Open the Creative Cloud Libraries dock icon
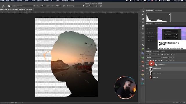Viewport: 186px width, 104px height. point(143,26)
